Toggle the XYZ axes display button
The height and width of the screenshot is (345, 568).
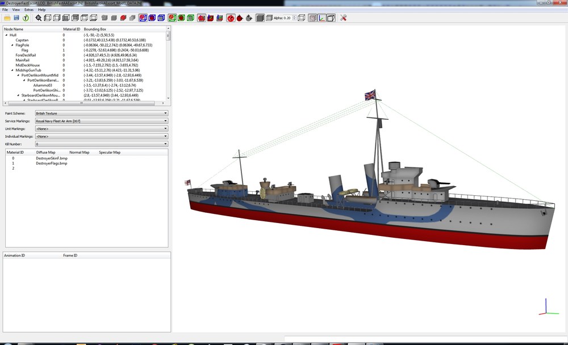tap(321, 18)
